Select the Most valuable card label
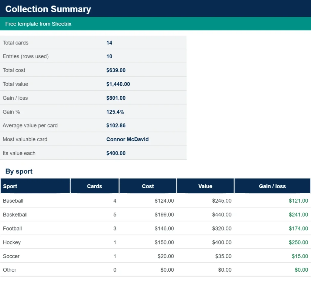The width and height of the screenshot is (311, 282). [25, 139]
